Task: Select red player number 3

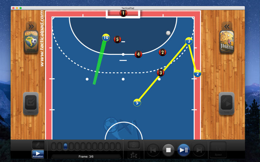Action: click(161, 73)
